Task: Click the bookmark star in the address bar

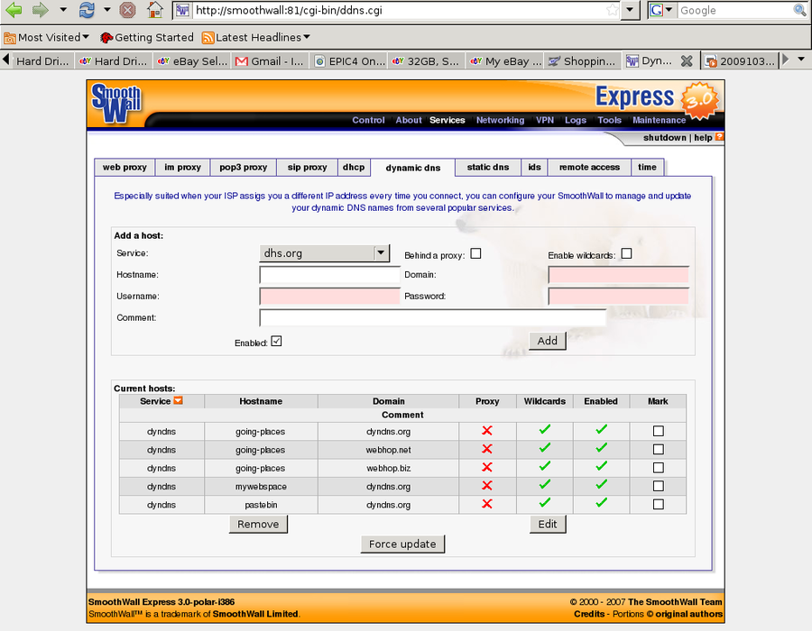Action: click(x=612, y=10)
